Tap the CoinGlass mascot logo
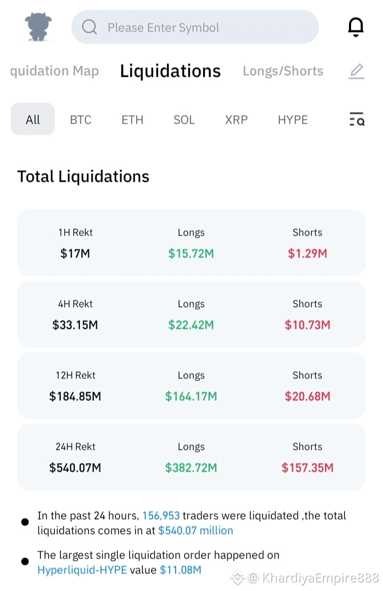Screen dimensions: 383x591 tap(38, 27)
